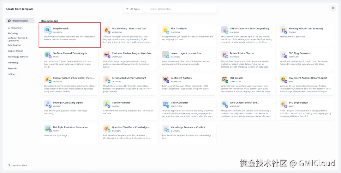Click the YouTube Channel Data Analysis icon
The width and height of the screenshot is (341, 173).
(47, 54)
